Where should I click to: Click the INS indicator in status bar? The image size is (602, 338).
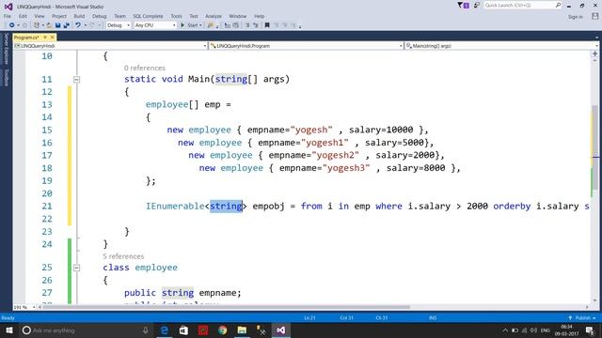433,318
